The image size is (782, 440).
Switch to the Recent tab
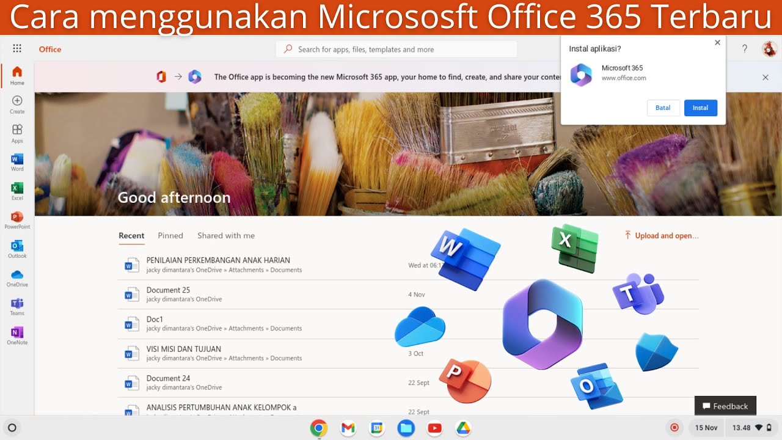click(x=131, y=235)
